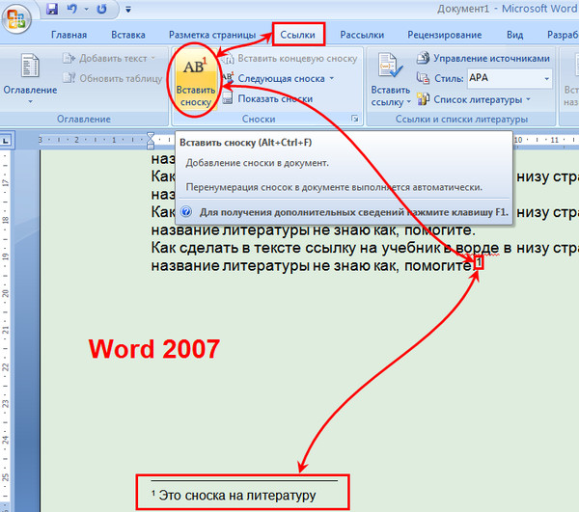Click the Вставить сноску AB1 icon
Viewport: 579px width, 512px height.
pyautogui.click(x=195, y=66)
